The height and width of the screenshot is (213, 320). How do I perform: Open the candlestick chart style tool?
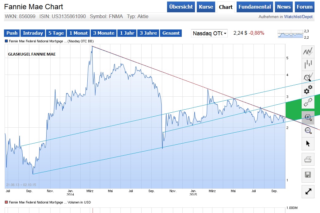(x=308, y=64)
